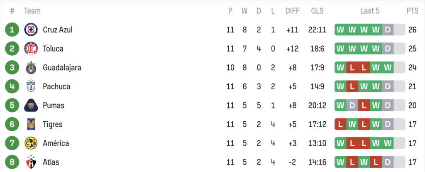The image size is (425, 172).
Task: Click the green rank 1 position badge
Action: [x=12, y=30]
